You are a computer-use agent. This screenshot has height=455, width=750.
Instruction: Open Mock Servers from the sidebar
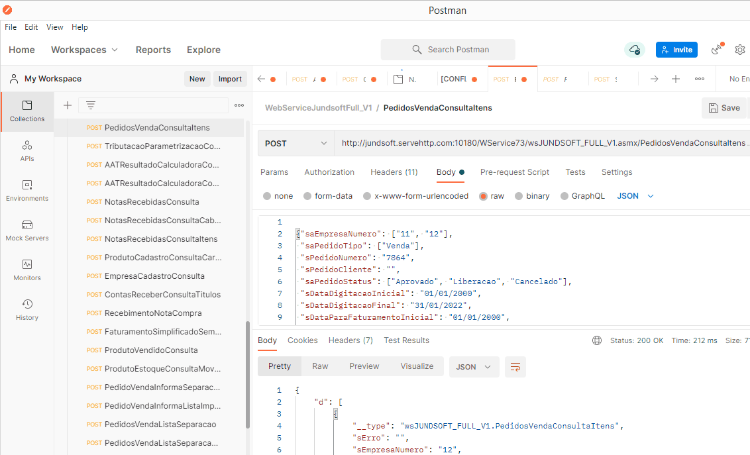coord(27,230)
